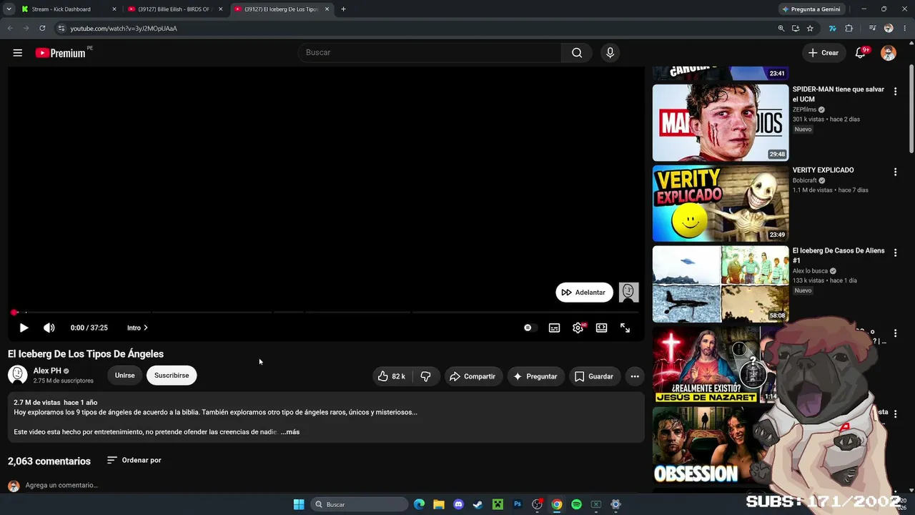Open the Ordenar por sort dropdown
The width and height of the screenshot is (915, 515).
[134, 460]
